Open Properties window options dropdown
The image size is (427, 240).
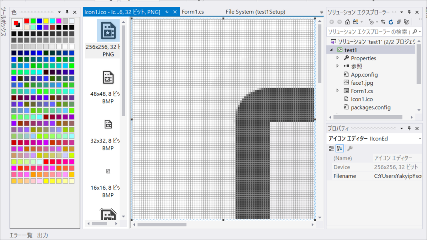(x=402, y=128)
